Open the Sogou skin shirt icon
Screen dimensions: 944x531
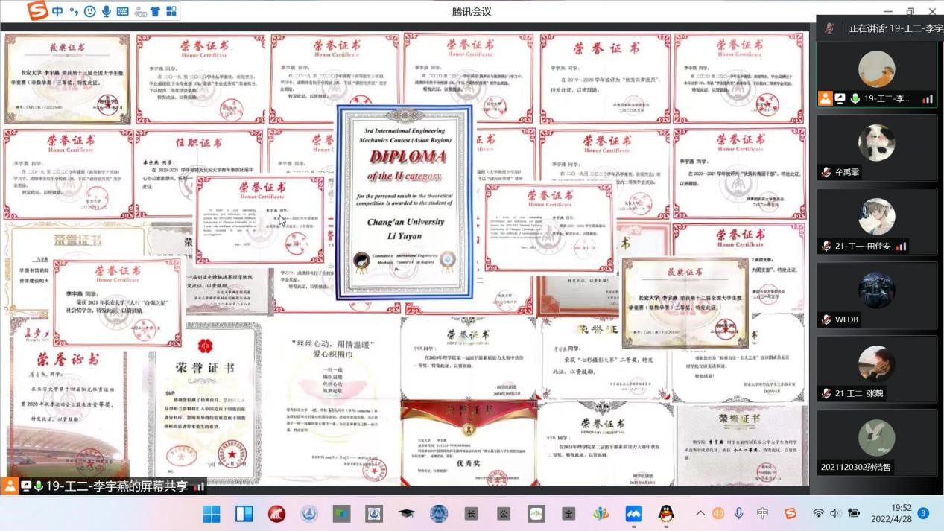click(x=155, y=11)
